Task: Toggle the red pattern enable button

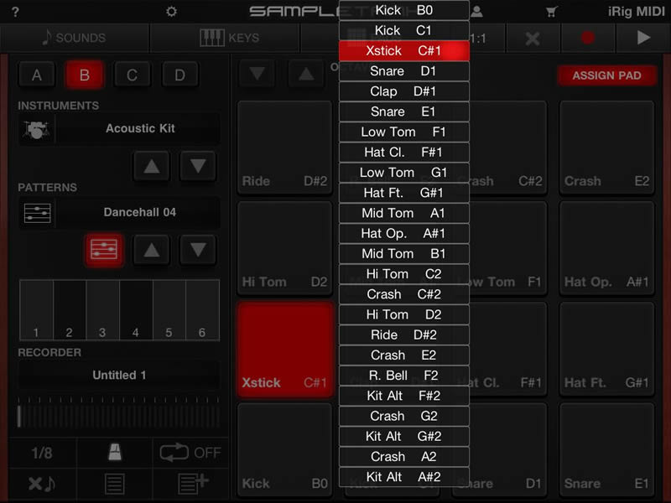Action: click(104, 250)
